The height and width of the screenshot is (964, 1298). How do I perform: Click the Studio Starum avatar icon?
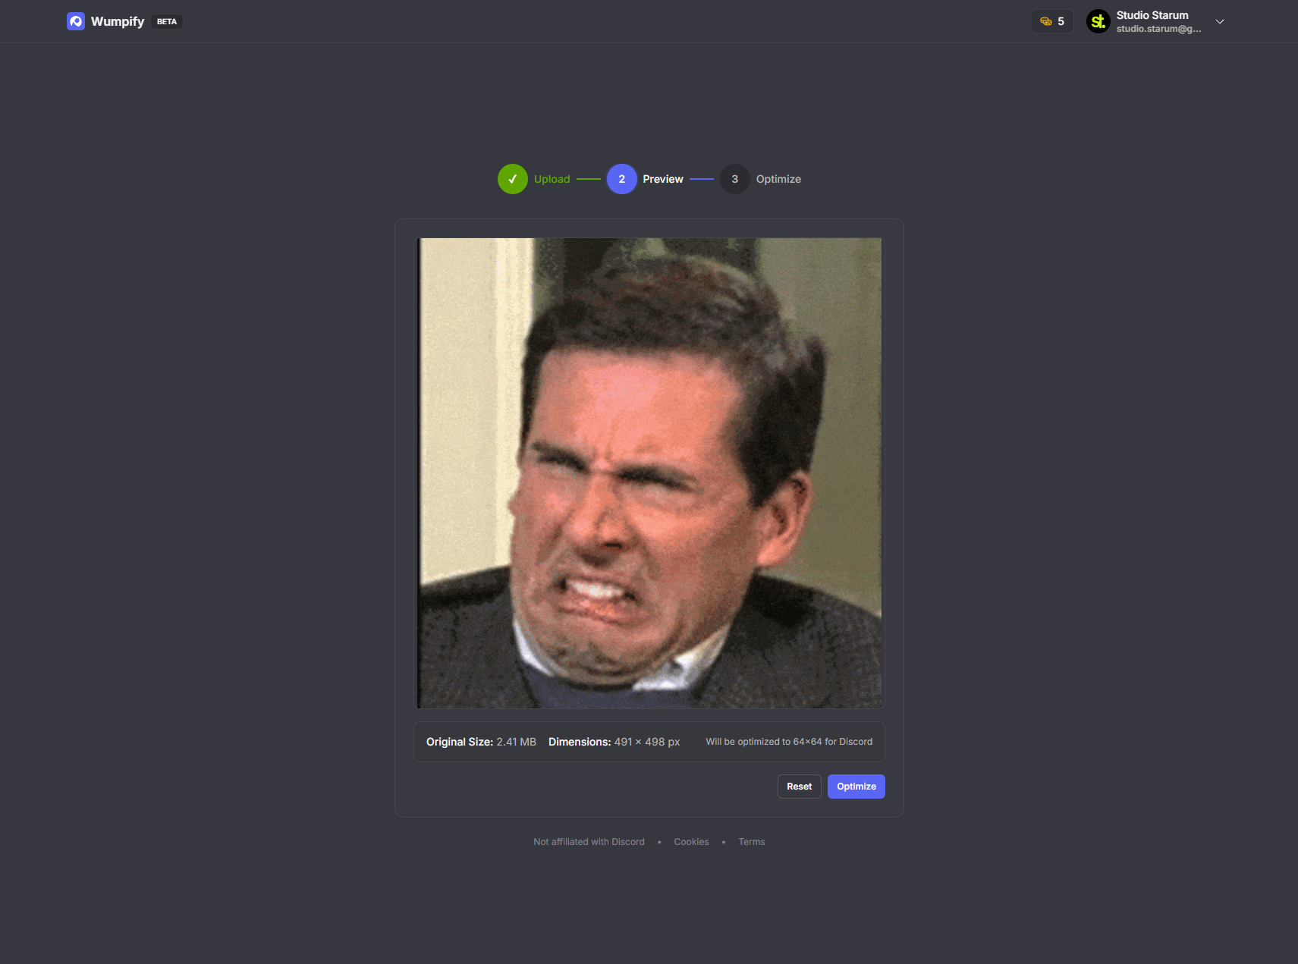pos(1098,20)
